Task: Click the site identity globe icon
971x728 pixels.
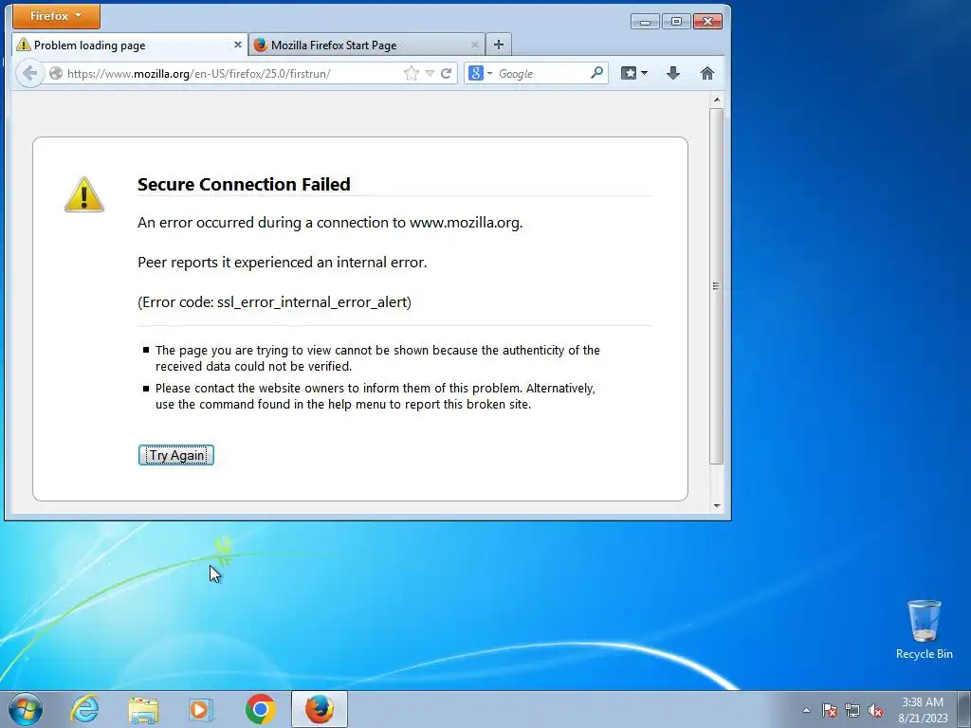Action: click(56, 74)
